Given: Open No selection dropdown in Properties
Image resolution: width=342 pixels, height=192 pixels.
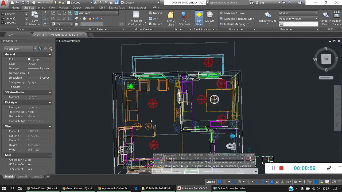Looking at the screenshot, I should pos(20,49).
